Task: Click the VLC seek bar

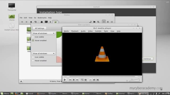Action: click(x=102, y=77)
